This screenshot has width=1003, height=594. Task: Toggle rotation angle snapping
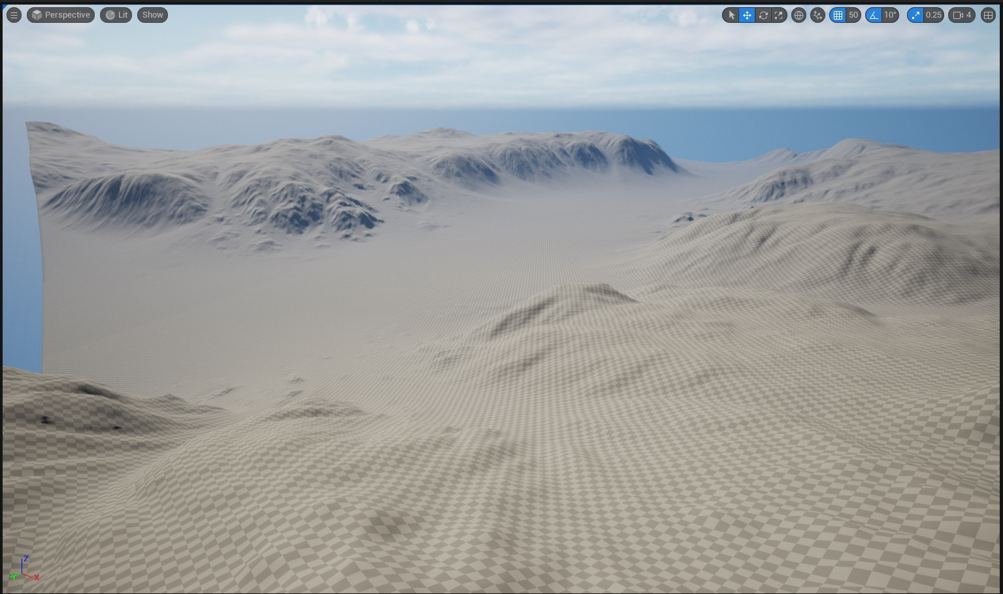click(x=874, y=15)
